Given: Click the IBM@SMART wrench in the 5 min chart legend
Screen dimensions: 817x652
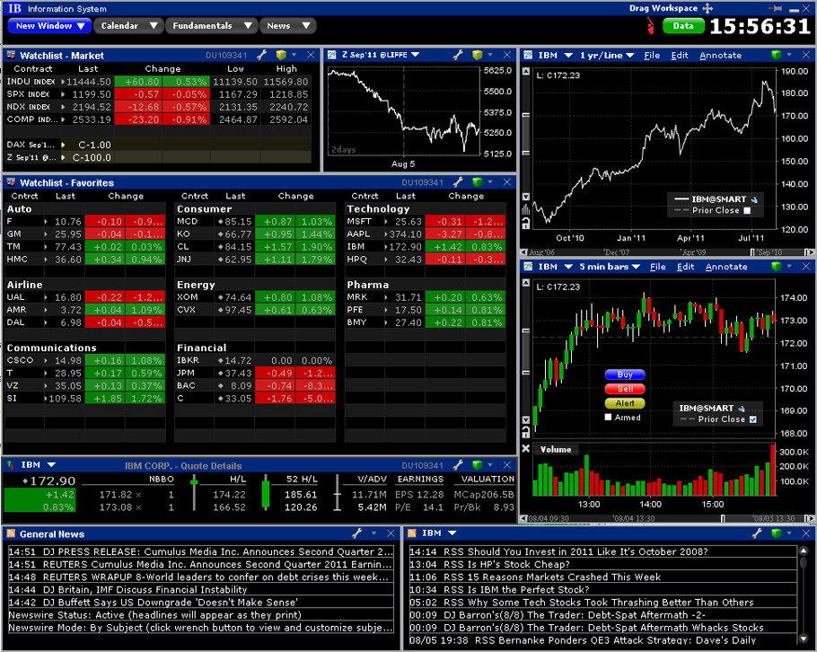Looking at the screenshot, I should (742, 408).
